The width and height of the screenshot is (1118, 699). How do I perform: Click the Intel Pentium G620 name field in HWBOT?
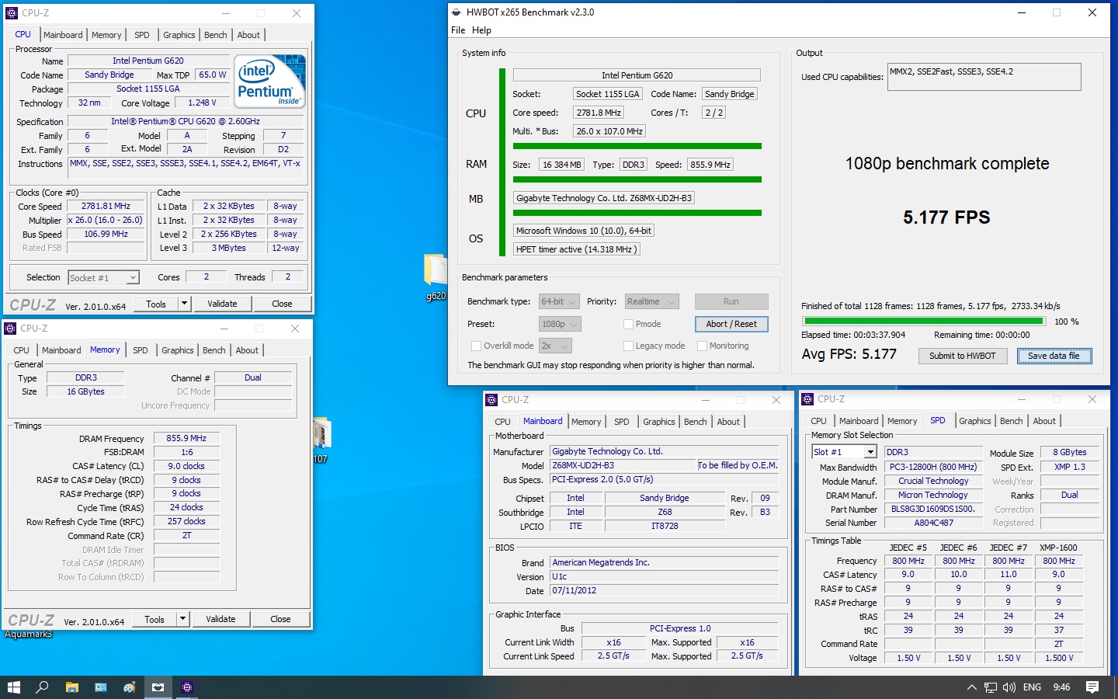pos(637,75)
